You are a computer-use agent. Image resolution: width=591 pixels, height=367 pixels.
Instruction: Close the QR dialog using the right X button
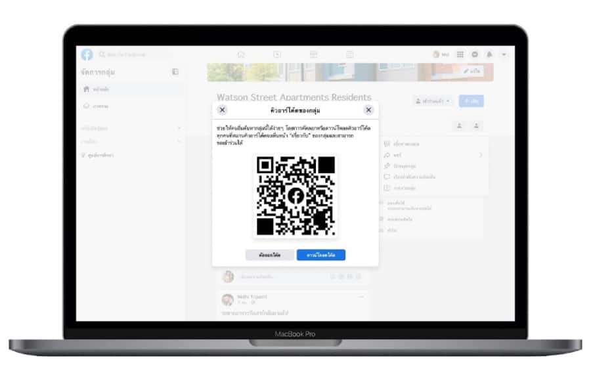(368, 110)
